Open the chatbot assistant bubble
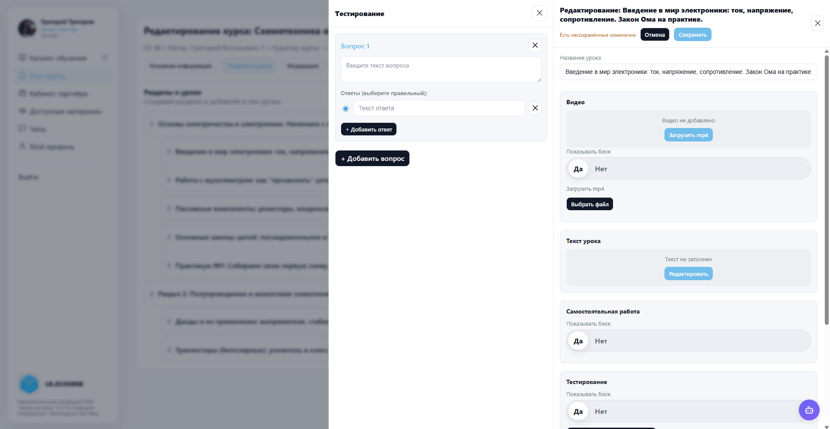This screenshot has height=429, width=830. click(x=809, y=410)
